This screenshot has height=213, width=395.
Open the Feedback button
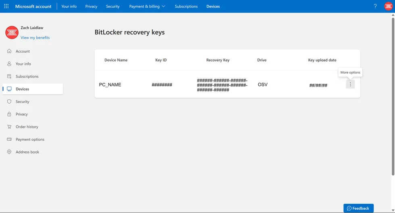point(358,208)
